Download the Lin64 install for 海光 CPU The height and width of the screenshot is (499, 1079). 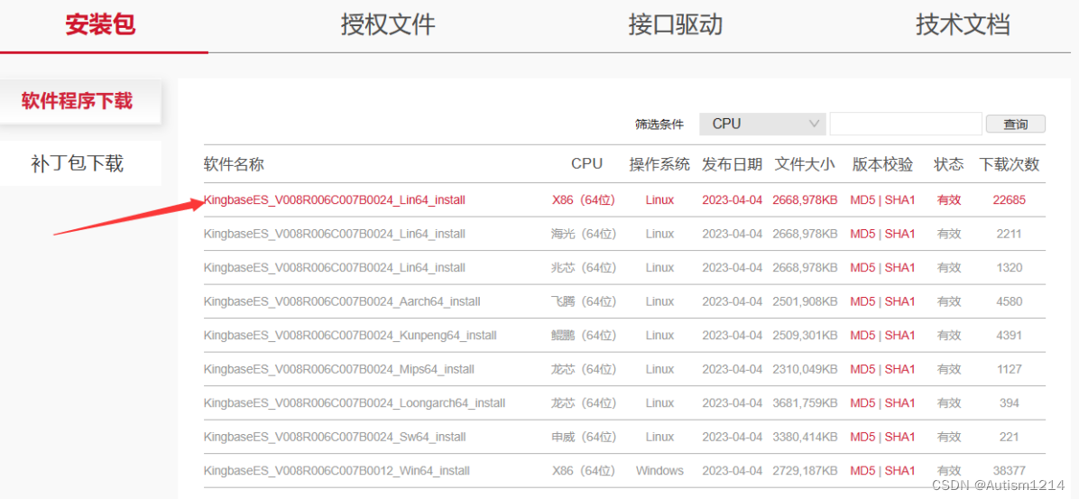click(x=335, y=234)
